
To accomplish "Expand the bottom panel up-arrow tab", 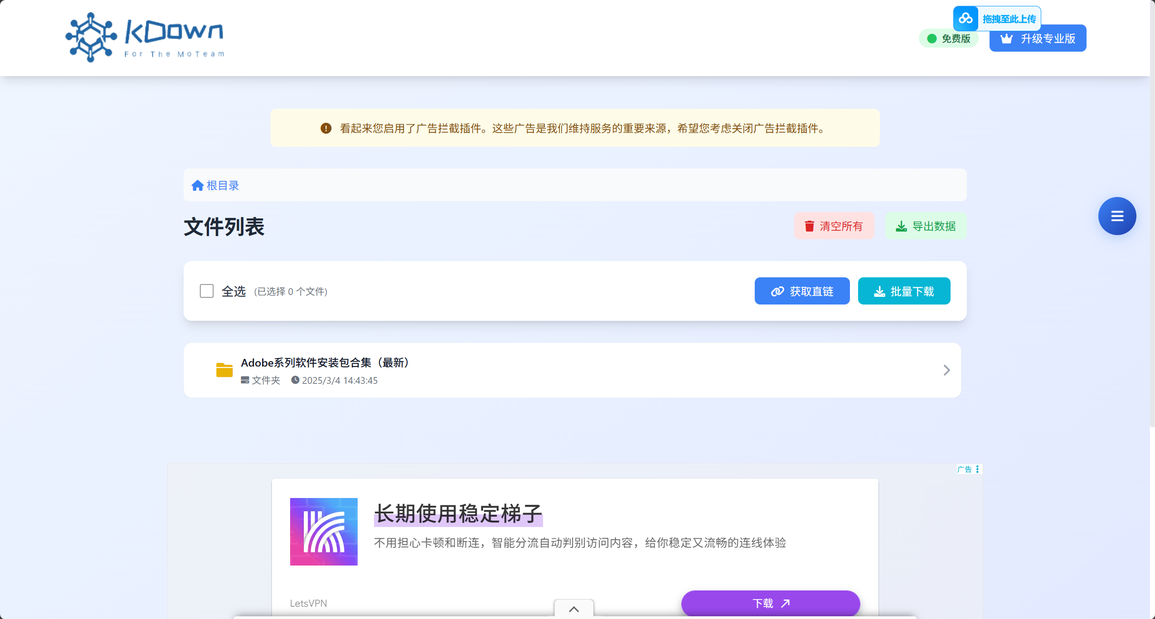I will pyautogui.click(x=574, y=609).
